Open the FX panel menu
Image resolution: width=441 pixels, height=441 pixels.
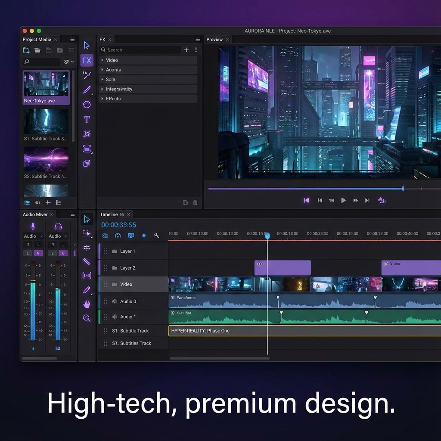point(198,39)
